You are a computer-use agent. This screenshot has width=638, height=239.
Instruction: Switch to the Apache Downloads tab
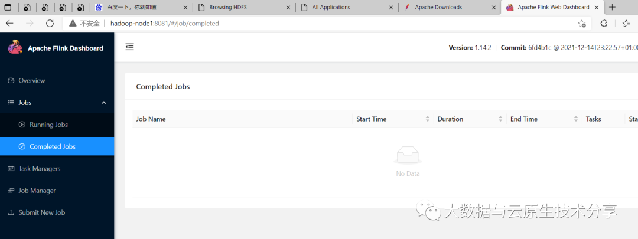pos(449,7)
